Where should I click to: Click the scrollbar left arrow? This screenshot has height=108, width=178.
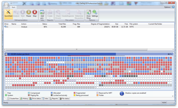5,49
